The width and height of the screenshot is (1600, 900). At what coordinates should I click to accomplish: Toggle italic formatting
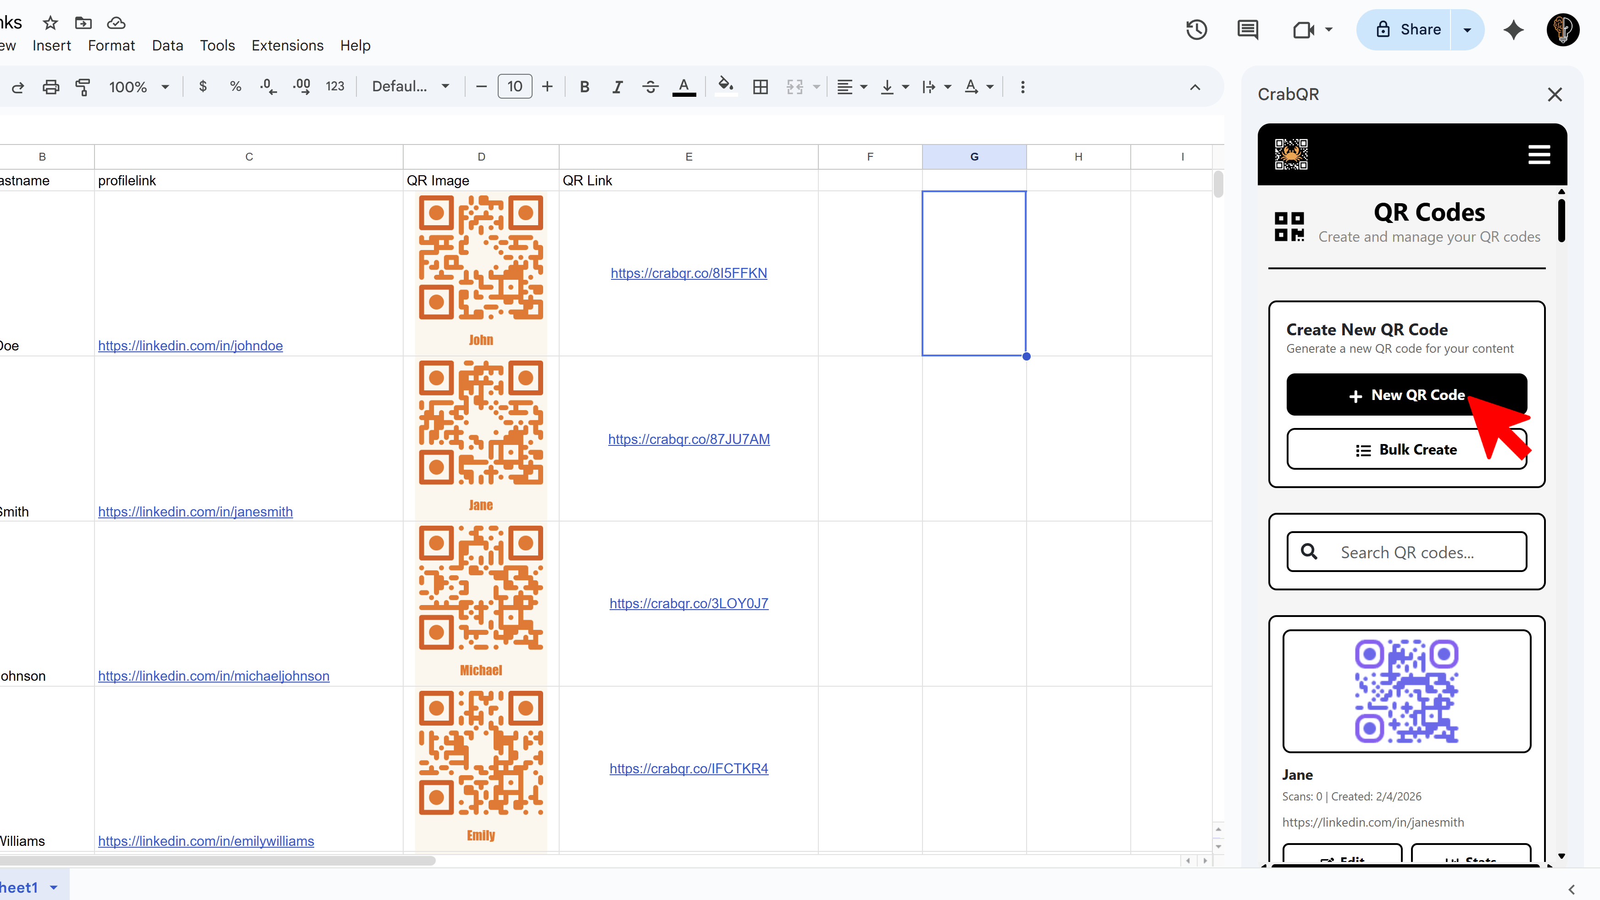617,87
